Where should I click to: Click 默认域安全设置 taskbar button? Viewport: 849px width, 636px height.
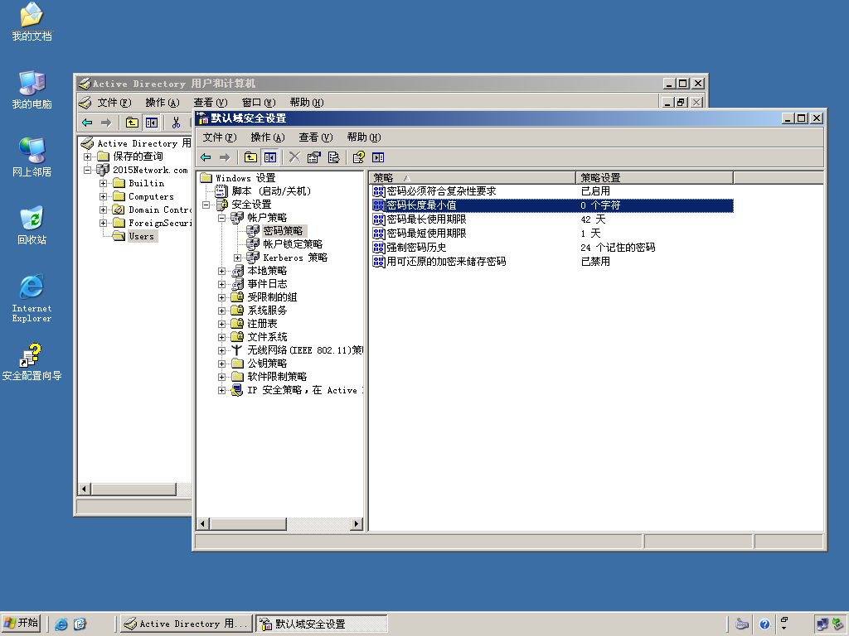point(322,624)
